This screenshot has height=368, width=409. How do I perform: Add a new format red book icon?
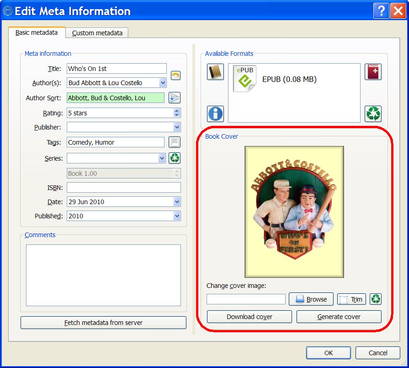pyautogui.click(x=373, y=72)
